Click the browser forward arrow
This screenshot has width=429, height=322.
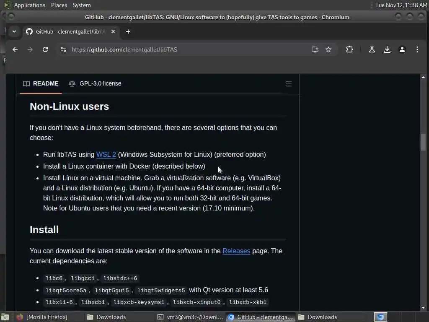coord(30,49)
